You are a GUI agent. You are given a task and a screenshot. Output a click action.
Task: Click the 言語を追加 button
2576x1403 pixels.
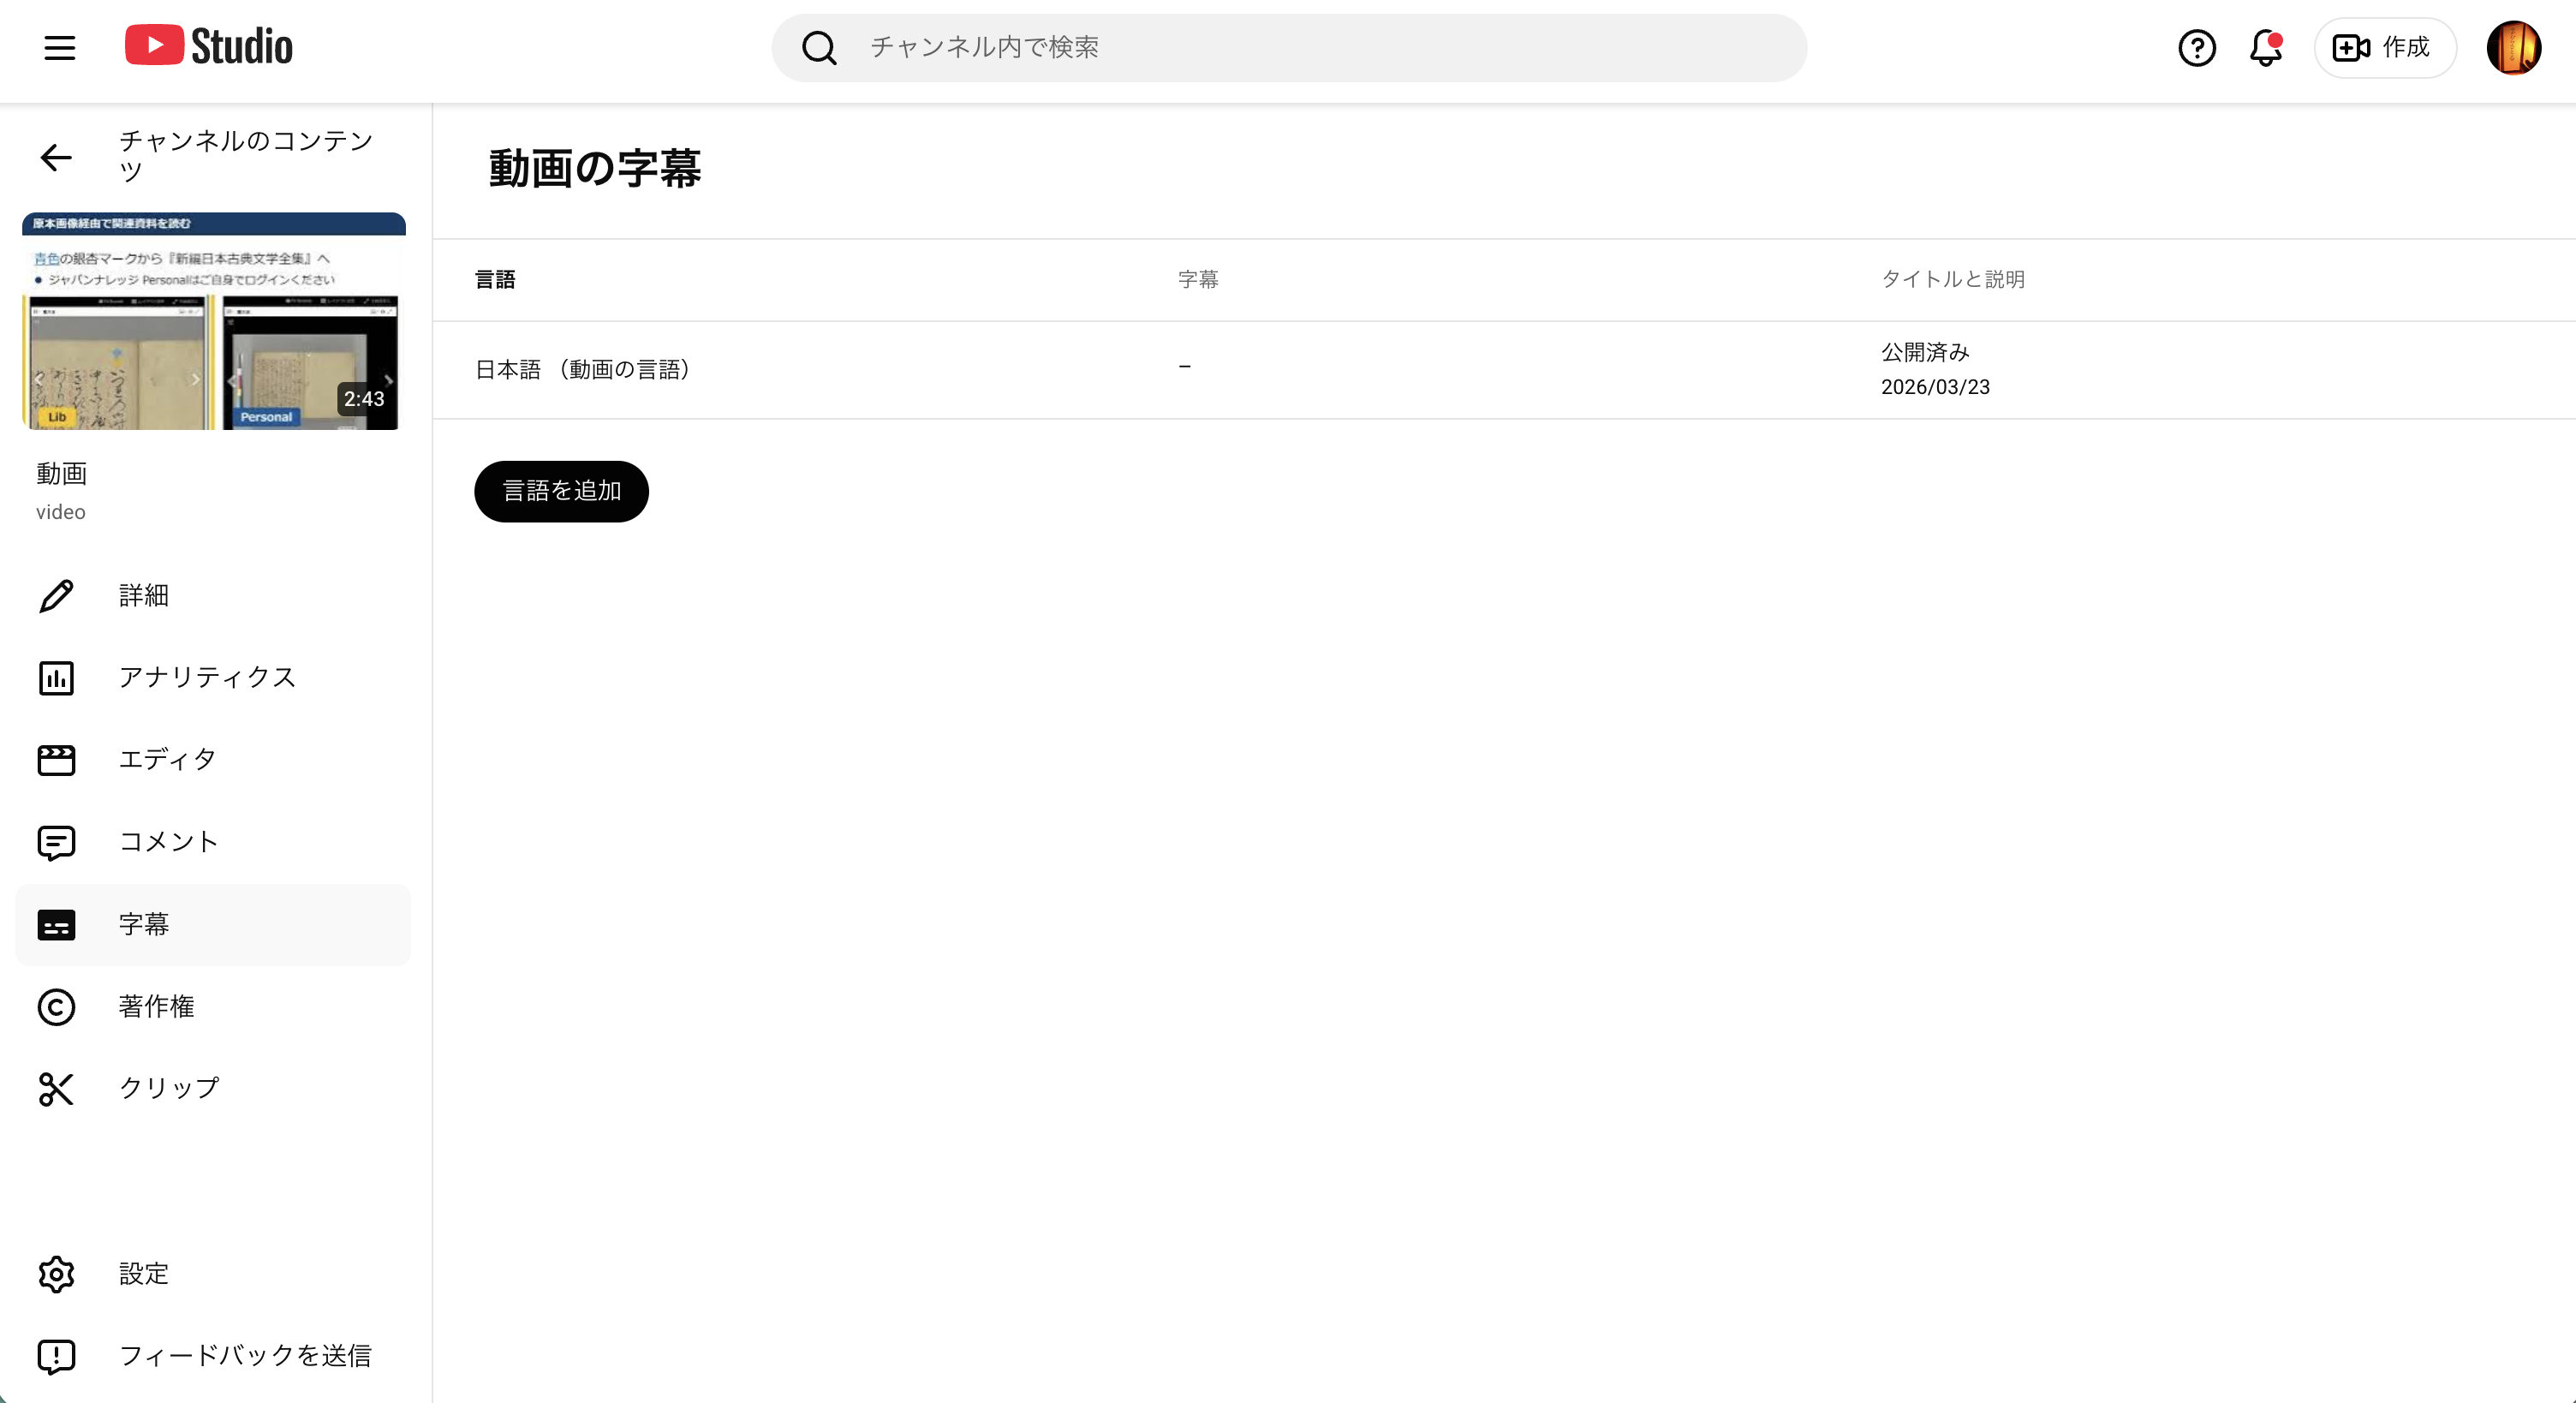point(561,491)
